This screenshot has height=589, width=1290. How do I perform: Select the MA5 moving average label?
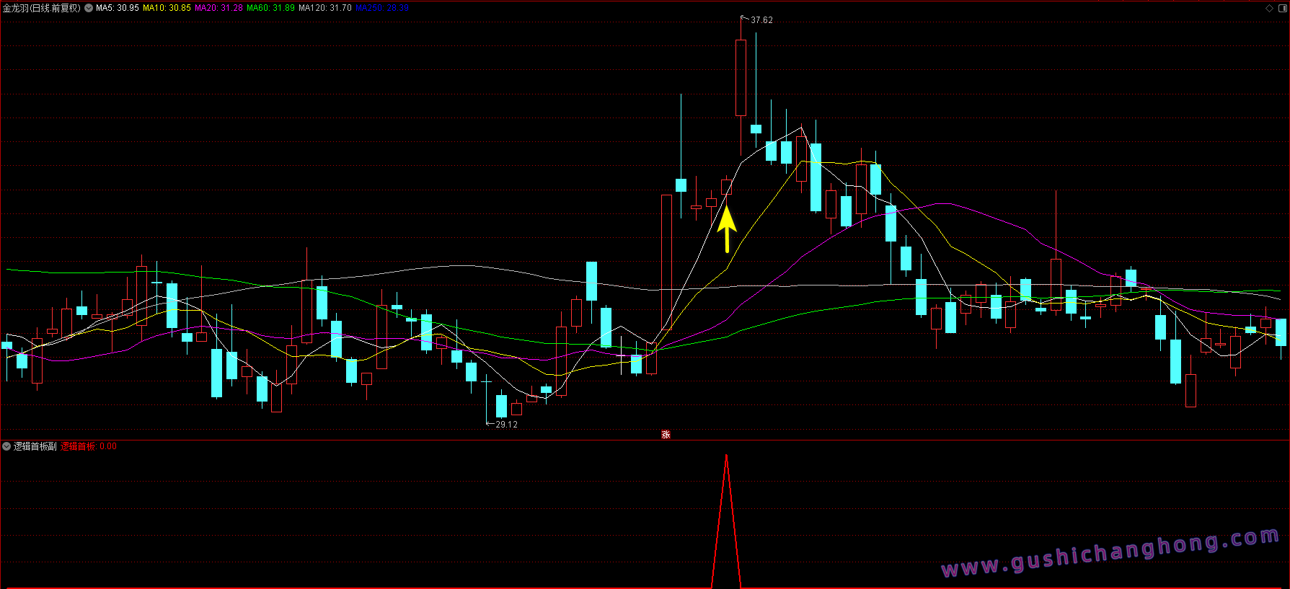pyautogui.click(x=117, y=8)
